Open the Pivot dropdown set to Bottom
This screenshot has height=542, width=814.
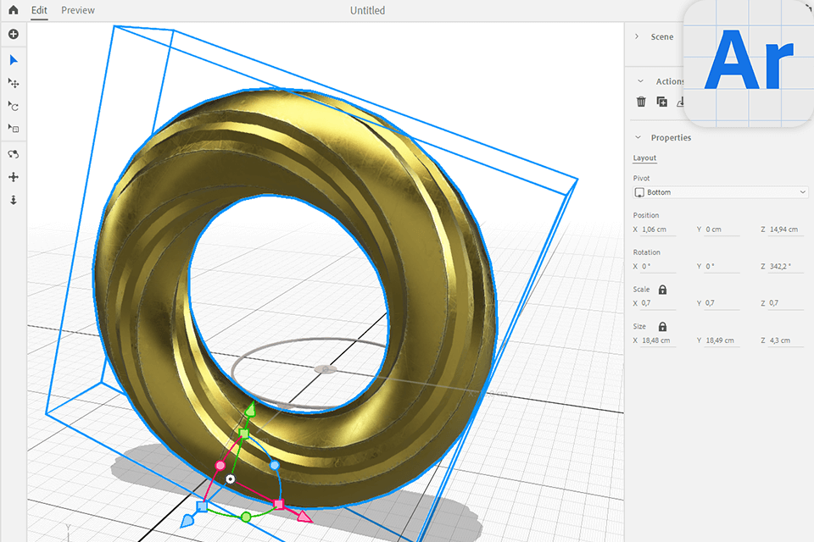[x=720, y=192]
